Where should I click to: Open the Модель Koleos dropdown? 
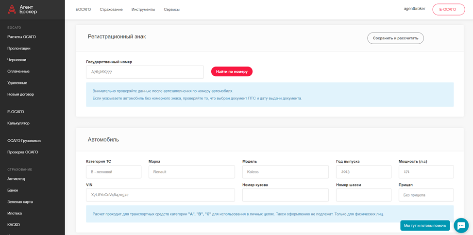point(285,172)
